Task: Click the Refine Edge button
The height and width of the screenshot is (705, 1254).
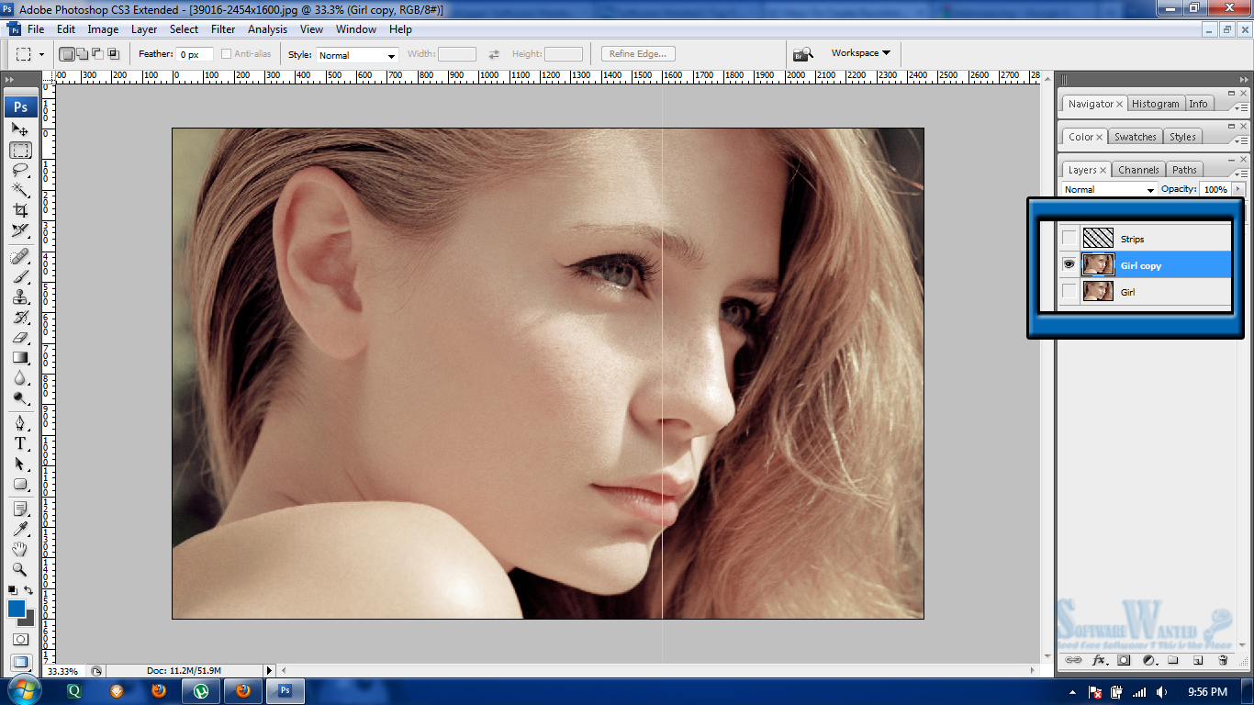Action: 639,54
